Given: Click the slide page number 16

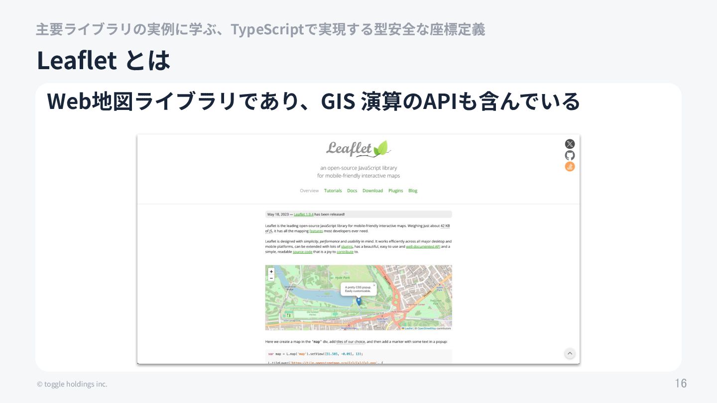Looking at the screenshot, I should [x=681, y=383].
